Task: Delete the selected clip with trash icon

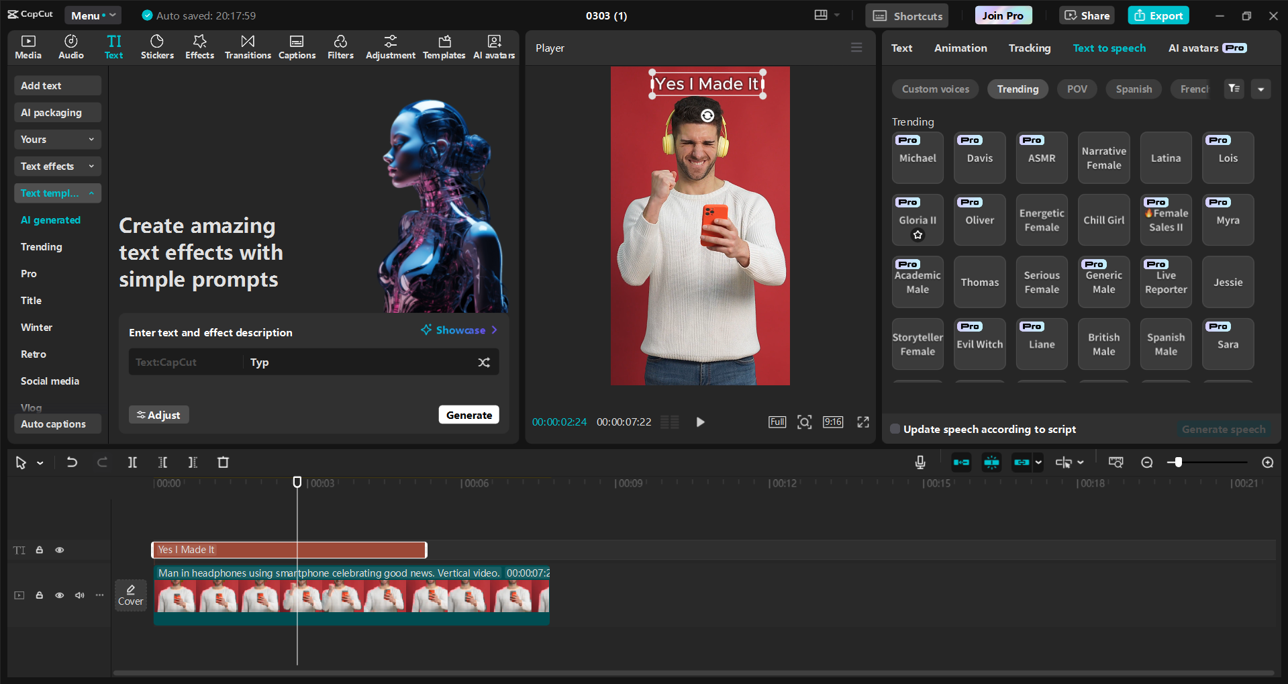Action: (224, 462)
